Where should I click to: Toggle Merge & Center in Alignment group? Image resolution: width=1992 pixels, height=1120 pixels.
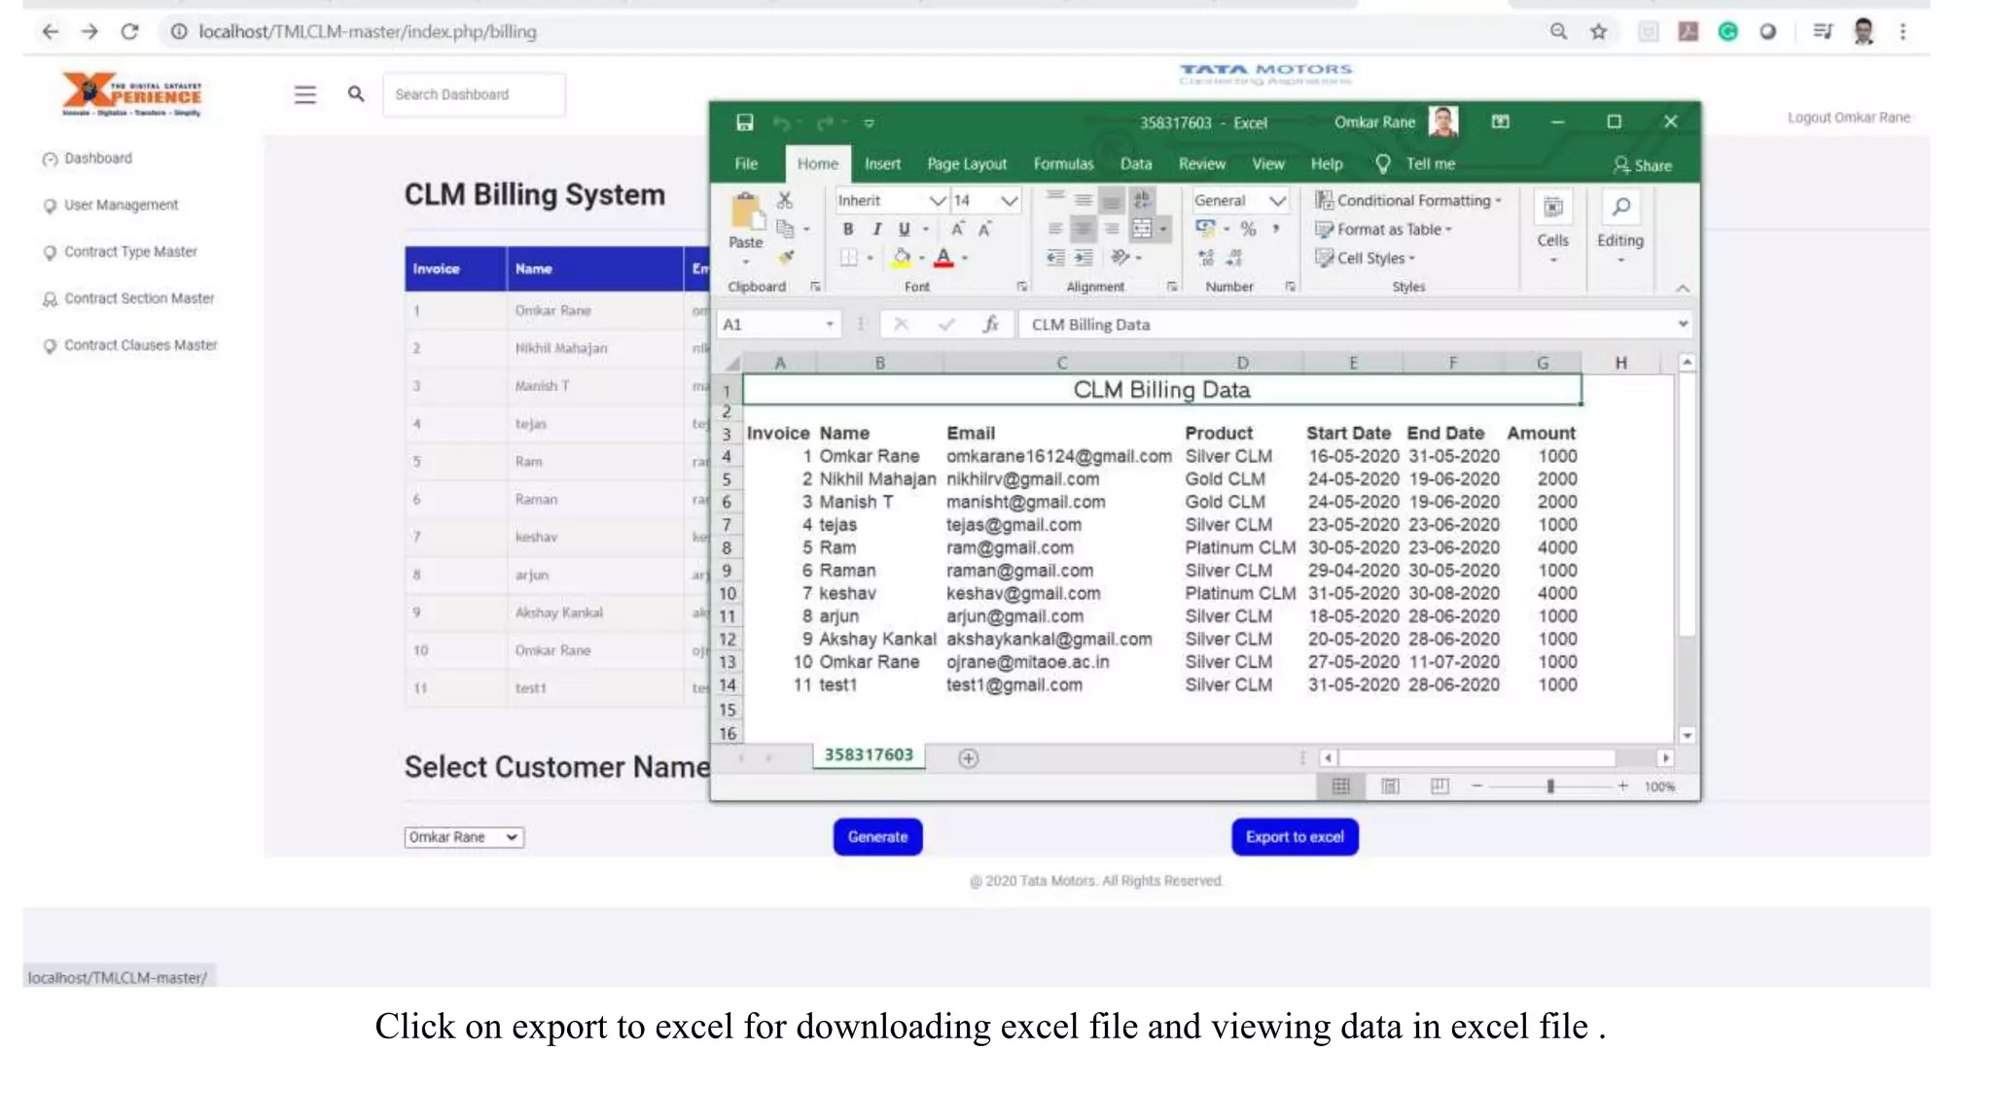point(1142,229)
